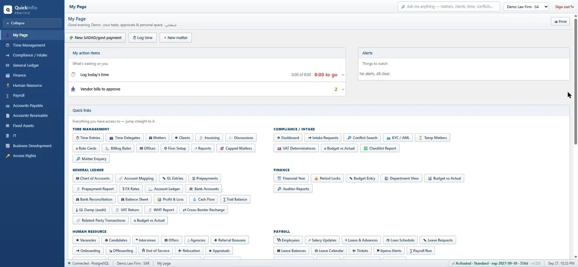Open Loans & Advances quick link

pyautogui.click(x=361, y=241)
